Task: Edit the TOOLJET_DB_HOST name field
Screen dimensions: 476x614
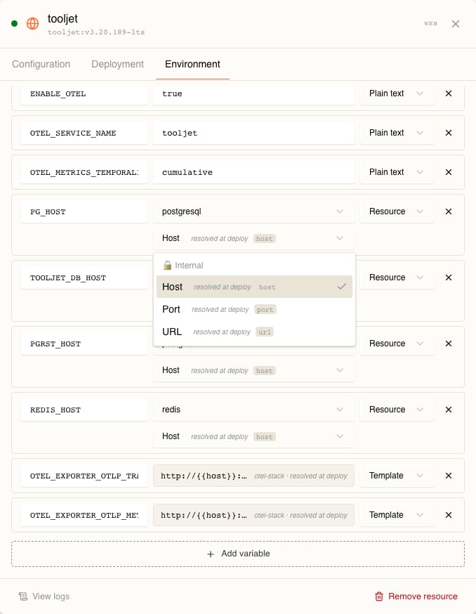Action: point(84,277)
